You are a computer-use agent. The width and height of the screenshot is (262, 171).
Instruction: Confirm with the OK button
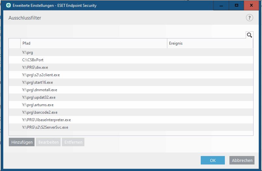pyautogui.click(x=213, y=160)
